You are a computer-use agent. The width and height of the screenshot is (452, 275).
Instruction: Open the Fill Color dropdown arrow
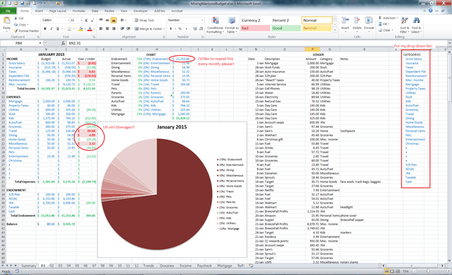pos(85,28)
